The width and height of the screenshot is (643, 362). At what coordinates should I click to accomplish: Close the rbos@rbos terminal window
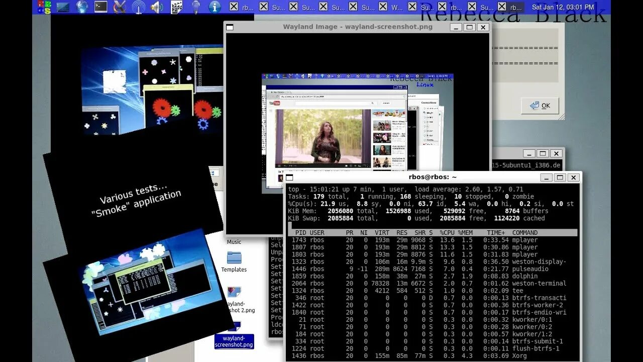574,177
